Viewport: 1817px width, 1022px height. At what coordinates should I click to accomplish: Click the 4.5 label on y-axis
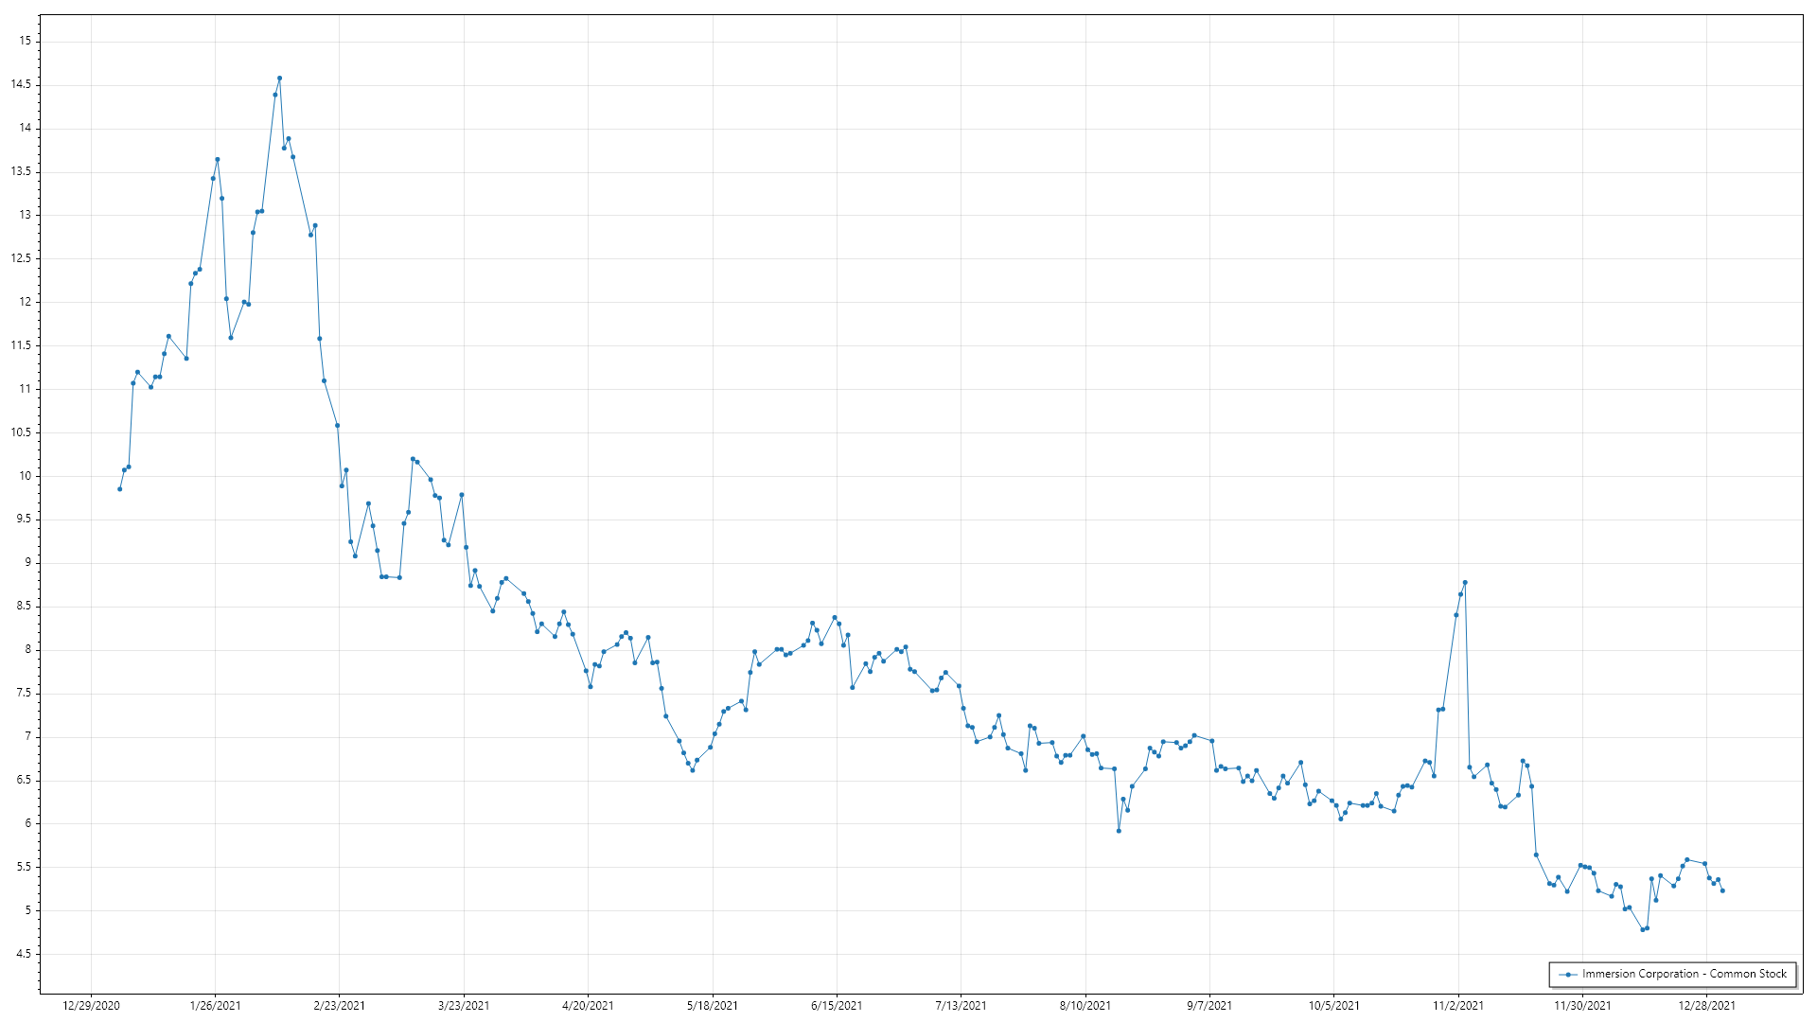pyautogui.click(x=24, y=954)
